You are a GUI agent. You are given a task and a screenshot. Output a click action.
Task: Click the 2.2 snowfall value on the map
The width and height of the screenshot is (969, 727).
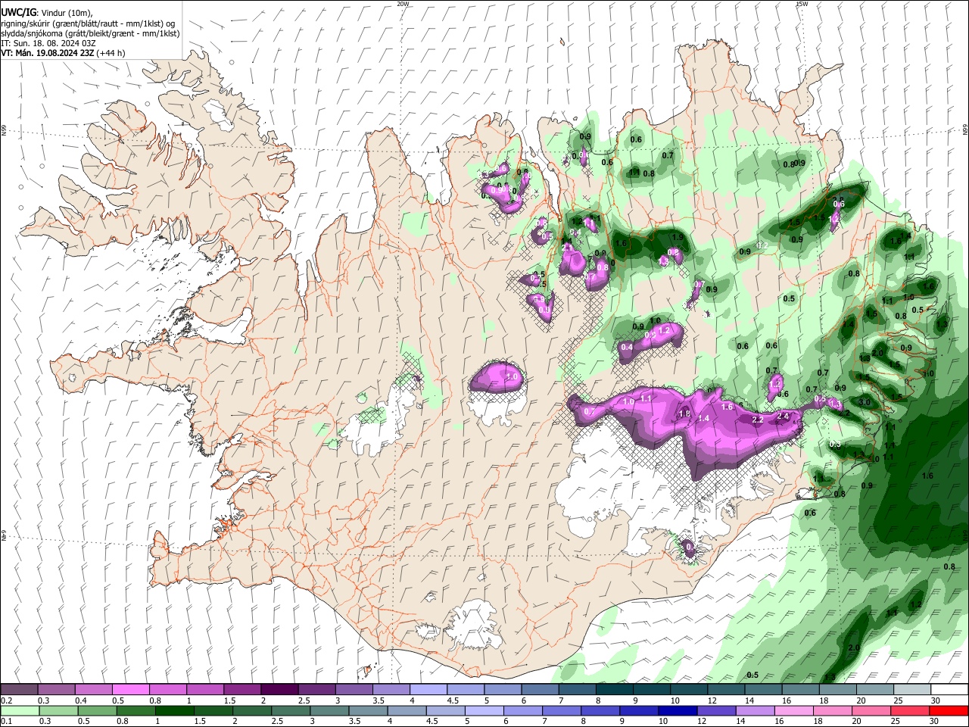pyautogui.click(x=757, y=420)
